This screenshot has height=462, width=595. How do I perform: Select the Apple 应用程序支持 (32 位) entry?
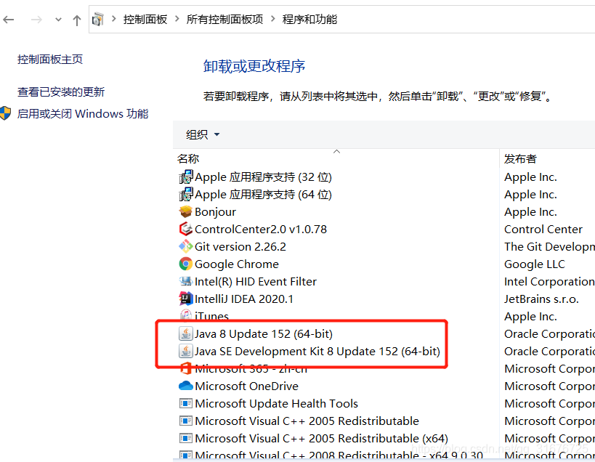pos(263,177)
